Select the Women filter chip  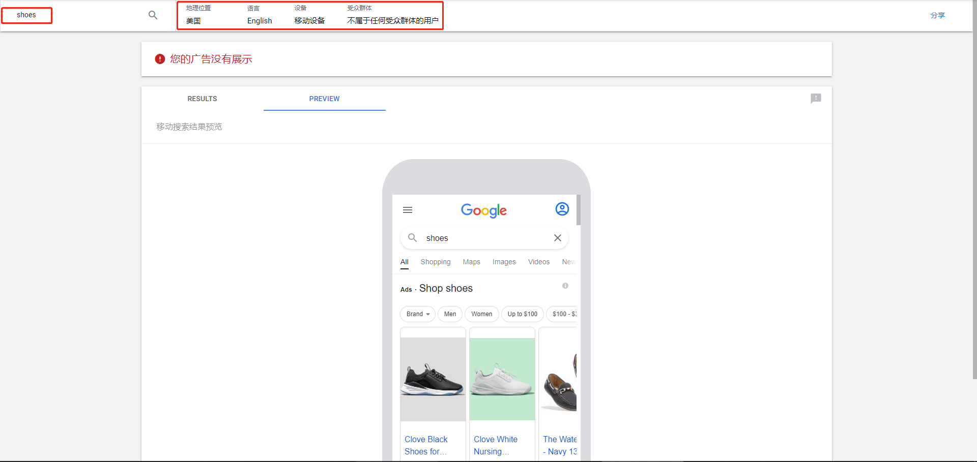point(481,314)
